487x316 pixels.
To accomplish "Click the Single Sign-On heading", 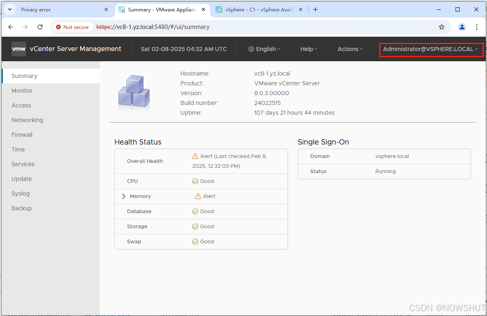I will coord(323,142).
